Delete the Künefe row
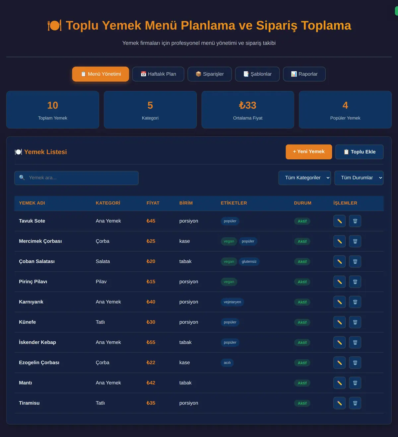Viewport: 398px width, 437px height. pyautogui.click(x=355, y=322)
